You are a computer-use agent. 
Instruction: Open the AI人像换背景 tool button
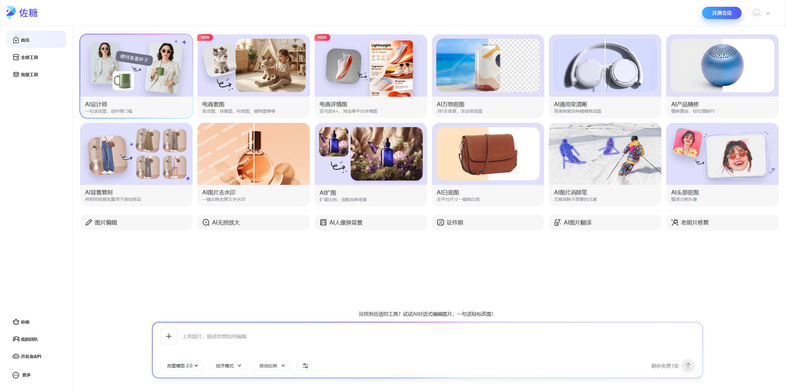[x=371, y=222]
